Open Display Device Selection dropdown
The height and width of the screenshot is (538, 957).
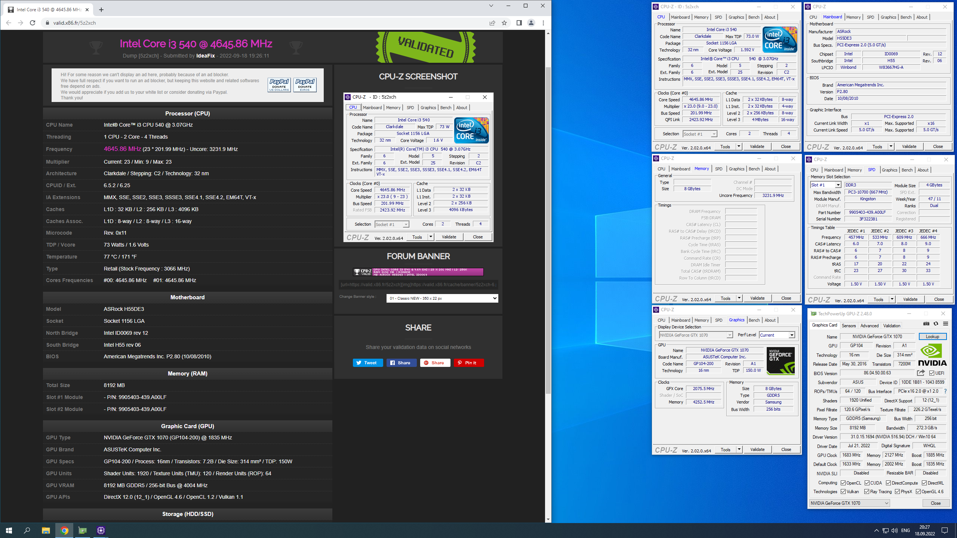696,335
